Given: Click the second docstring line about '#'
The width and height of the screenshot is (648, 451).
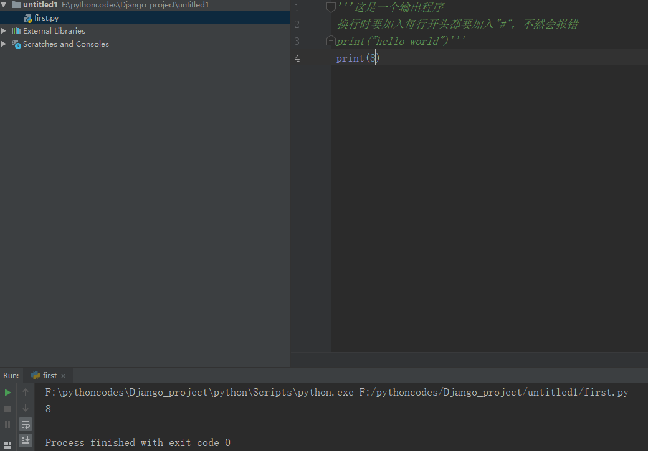Looking at the screenshot, I should coord(457,24).
